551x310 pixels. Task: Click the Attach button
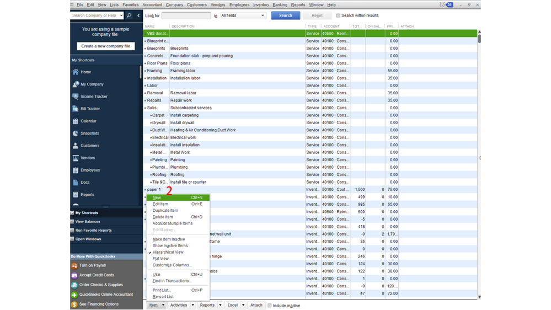click(256, 306)
